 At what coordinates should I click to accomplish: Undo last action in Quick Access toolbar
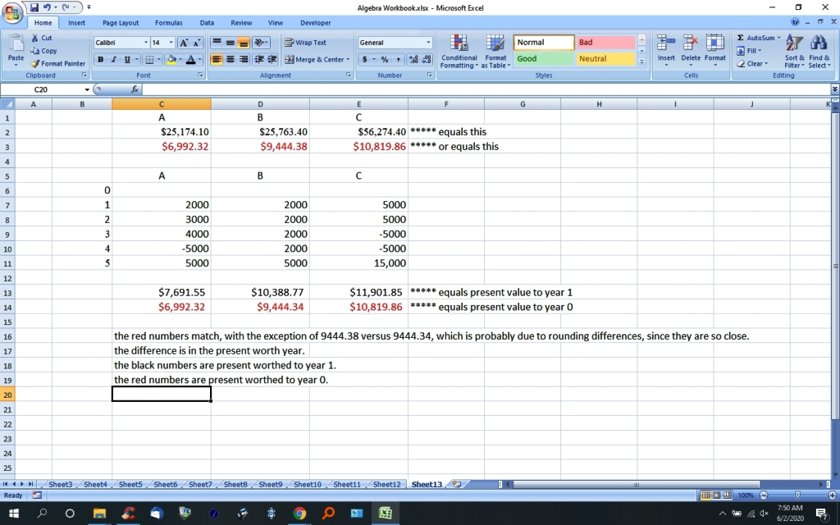point(47,7)
